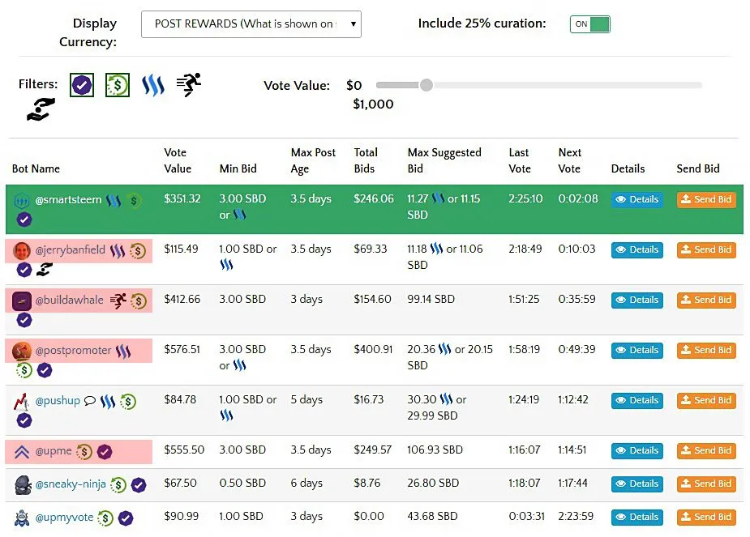Click the @upmyvote robot avatar icon

coord(22,518)
